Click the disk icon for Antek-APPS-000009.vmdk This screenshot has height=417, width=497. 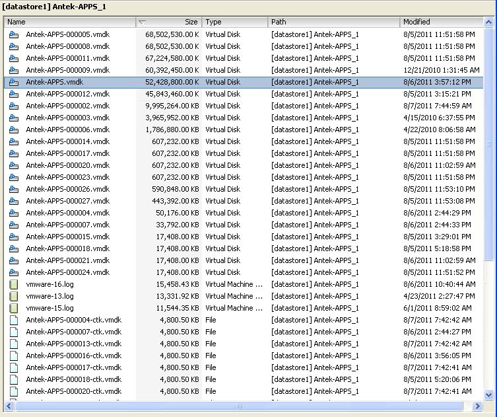(x=14, y=70)
